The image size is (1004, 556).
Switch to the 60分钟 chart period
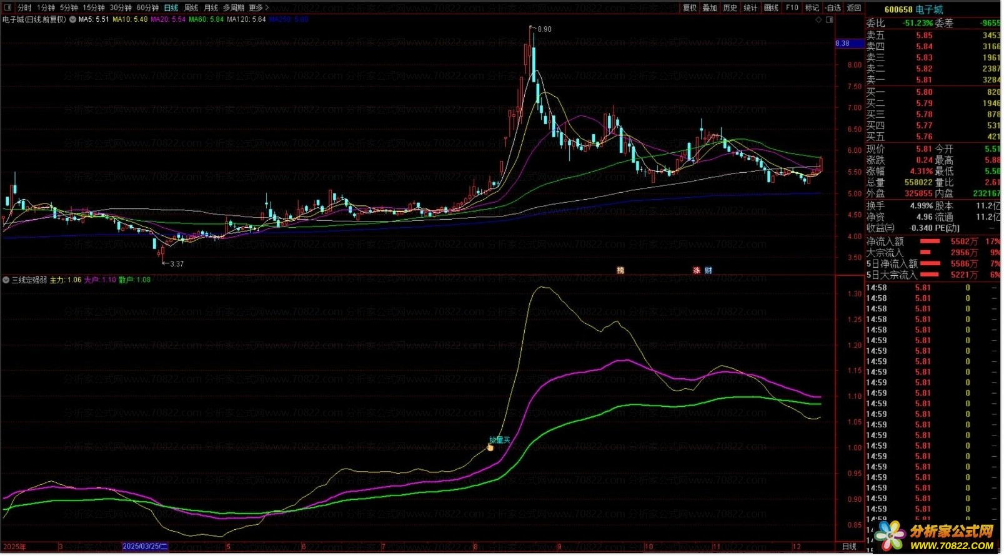pos(147,7)
